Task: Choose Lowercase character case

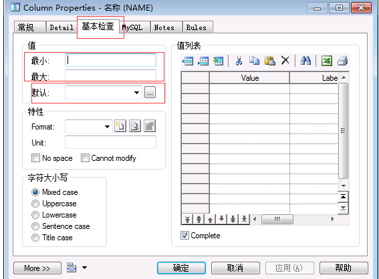Action: pyautogui.click(x=35, y=215)
